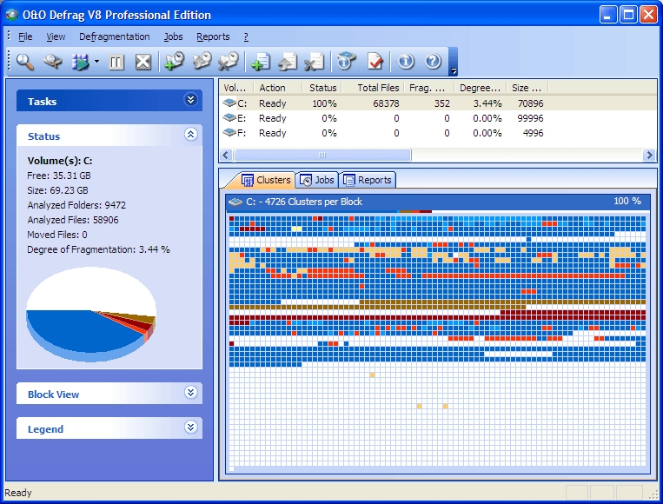Viewport: 663px width, 504px height.
Task: Select the C: volume row
Action: [x=438, y=103]
